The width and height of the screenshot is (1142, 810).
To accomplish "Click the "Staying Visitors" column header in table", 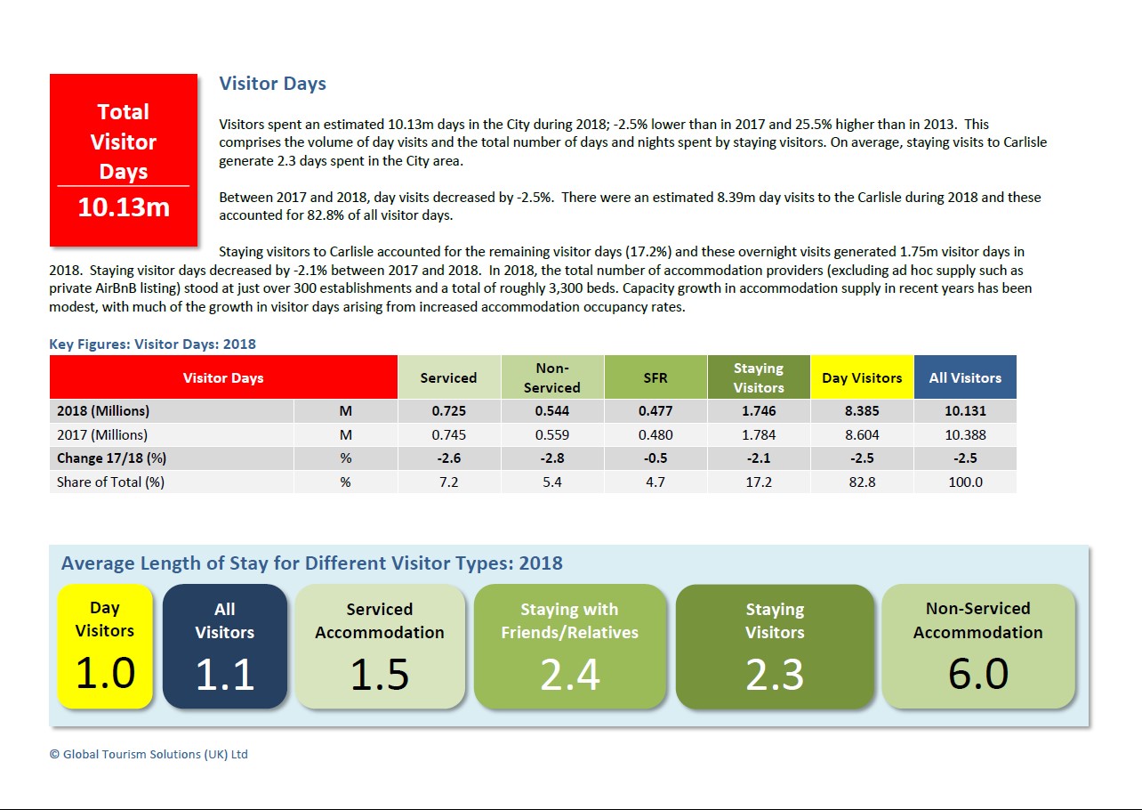I will pos(759,377).
